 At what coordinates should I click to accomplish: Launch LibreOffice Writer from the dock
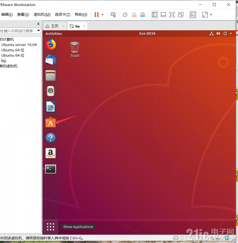50,107
